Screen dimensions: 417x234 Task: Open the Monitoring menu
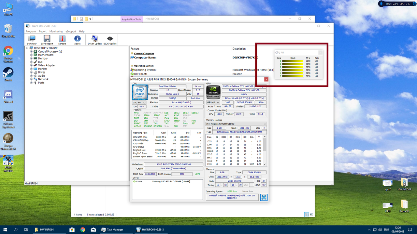click(56, 32)
